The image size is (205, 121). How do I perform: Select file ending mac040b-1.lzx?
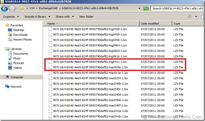click(91, 84)
